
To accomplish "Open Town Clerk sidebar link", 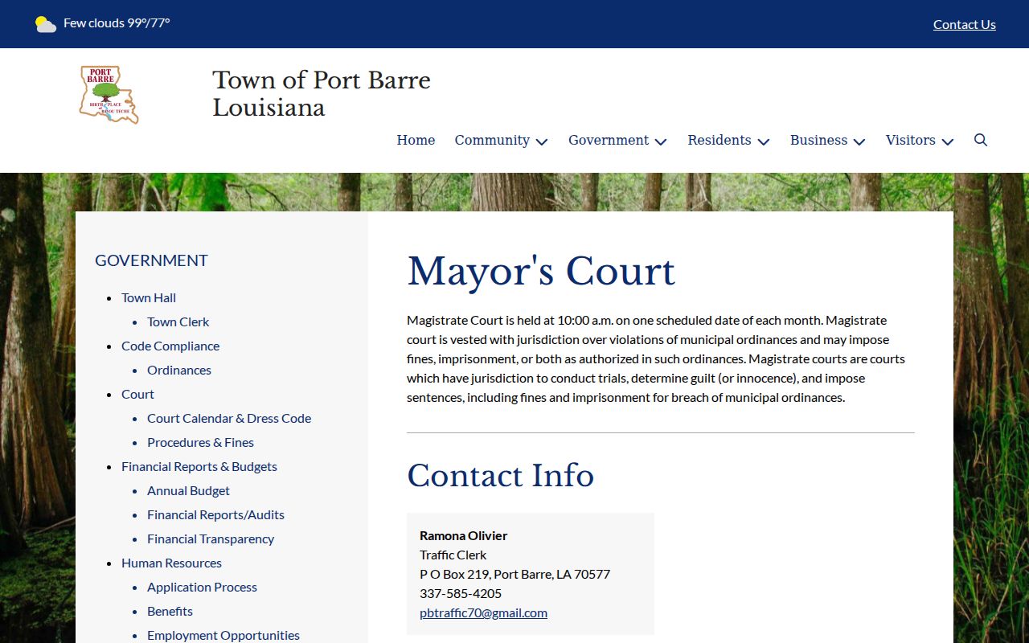I will (x=178, y=321).
